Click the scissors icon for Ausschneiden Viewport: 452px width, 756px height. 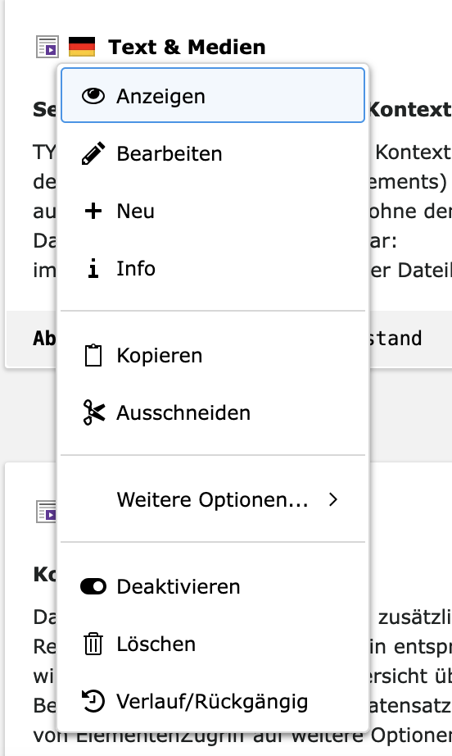point(93,412)
